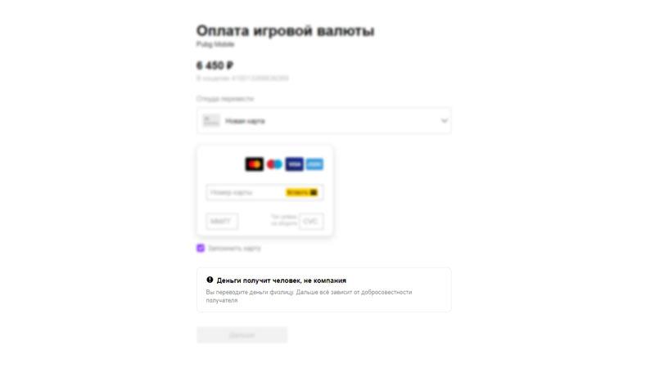Click the Mastercard logo icon
The image size is (655, 368).
pos(255,164)
